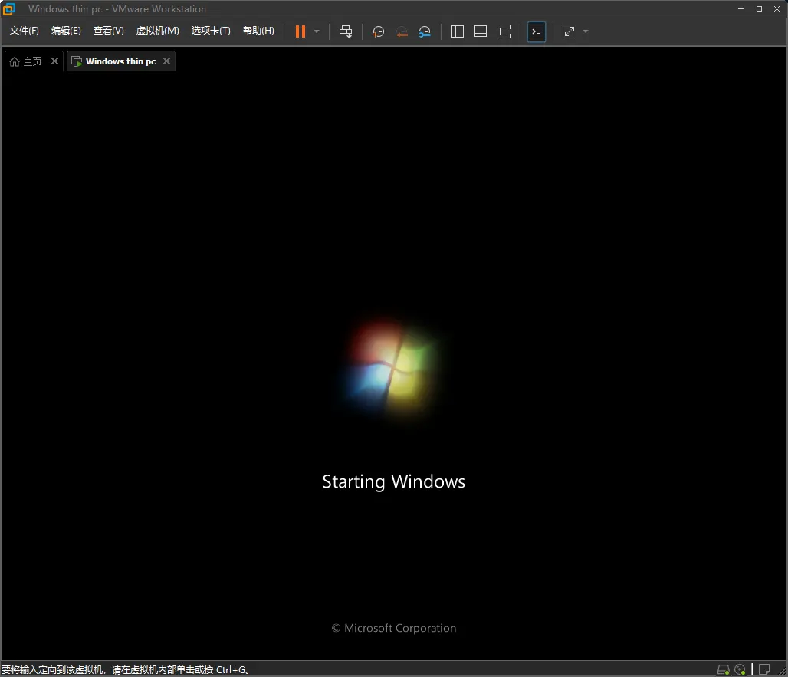Click the Ctrl+G input hint in status bar
The height and width of the screenshot is (677, 788).
click(x=125, y=670)
